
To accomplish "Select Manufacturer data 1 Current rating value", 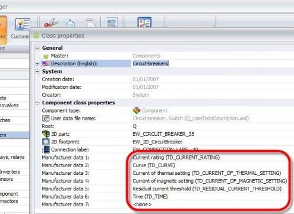I will tap(176, 158).
